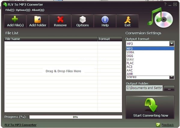This screenshot has width=180, height=128.
Task: Click the Add Folder music folder icon
Action: coord(38,19)
